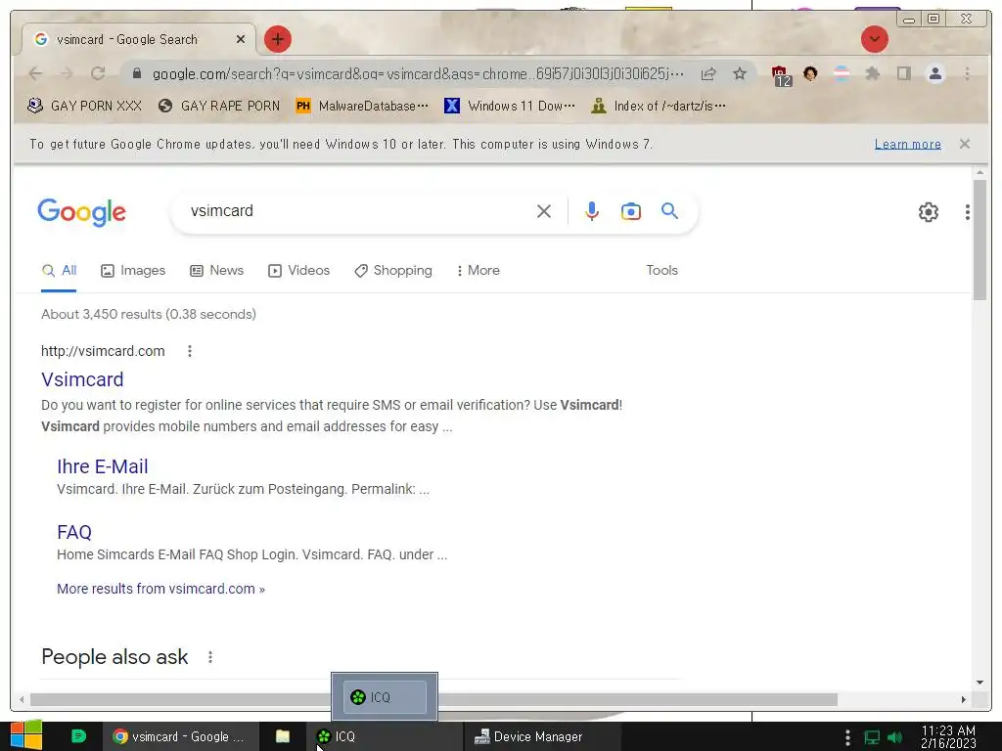This screenshot has height=751, width=1002.
Task: Submit search with the magnifier icon
Action: (x=669, y=211)
